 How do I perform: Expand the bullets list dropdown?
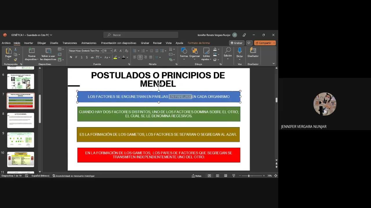pos(139,51)
